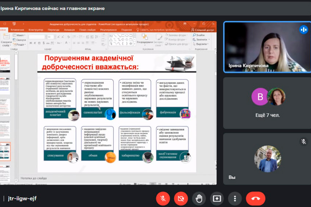Open the 'Ещё 7 чел.' participants tile
This screenshot has width=311, height=207.
pos(267,103)
